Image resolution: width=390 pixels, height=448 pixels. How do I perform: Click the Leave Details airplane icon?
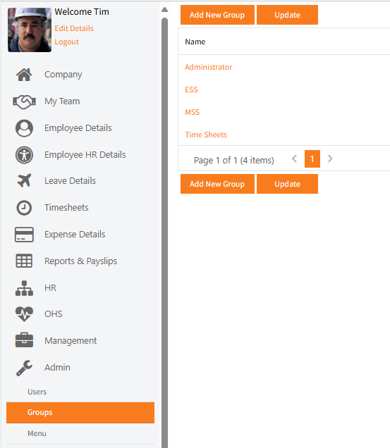[24, 180]
